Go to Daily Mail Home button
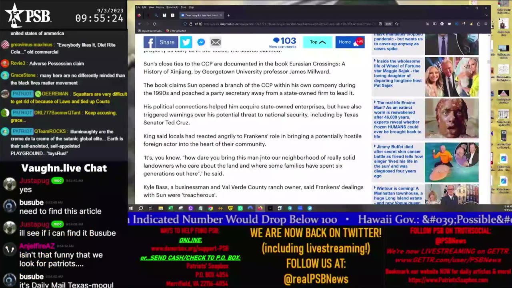The width and height of the screenshot is (512, 288). coord(350,42)
